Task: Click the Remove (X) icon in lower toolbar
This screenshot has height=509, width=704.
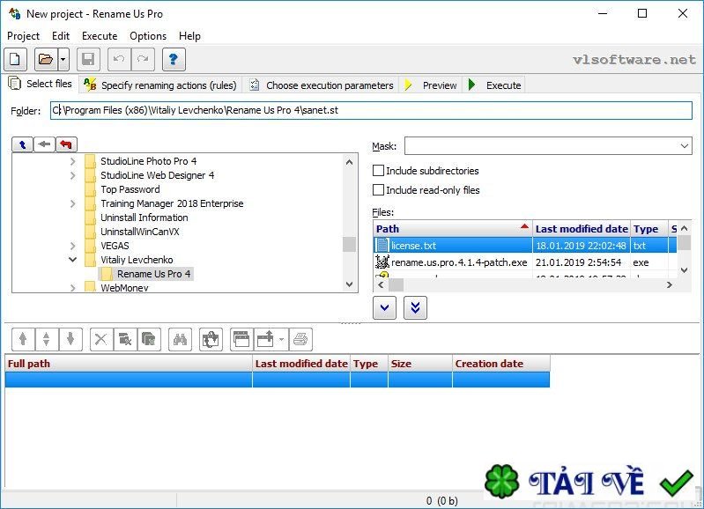Action: coord(101,339)
